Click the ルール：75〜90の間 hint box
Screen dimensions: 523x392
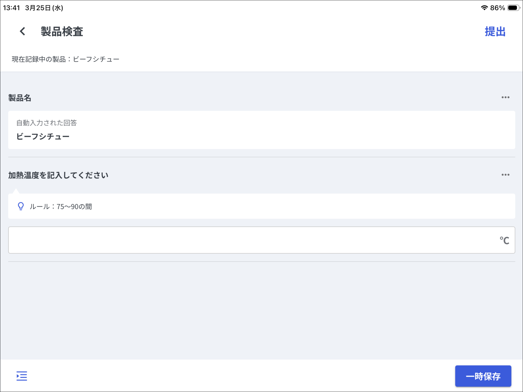click(261, 206)
